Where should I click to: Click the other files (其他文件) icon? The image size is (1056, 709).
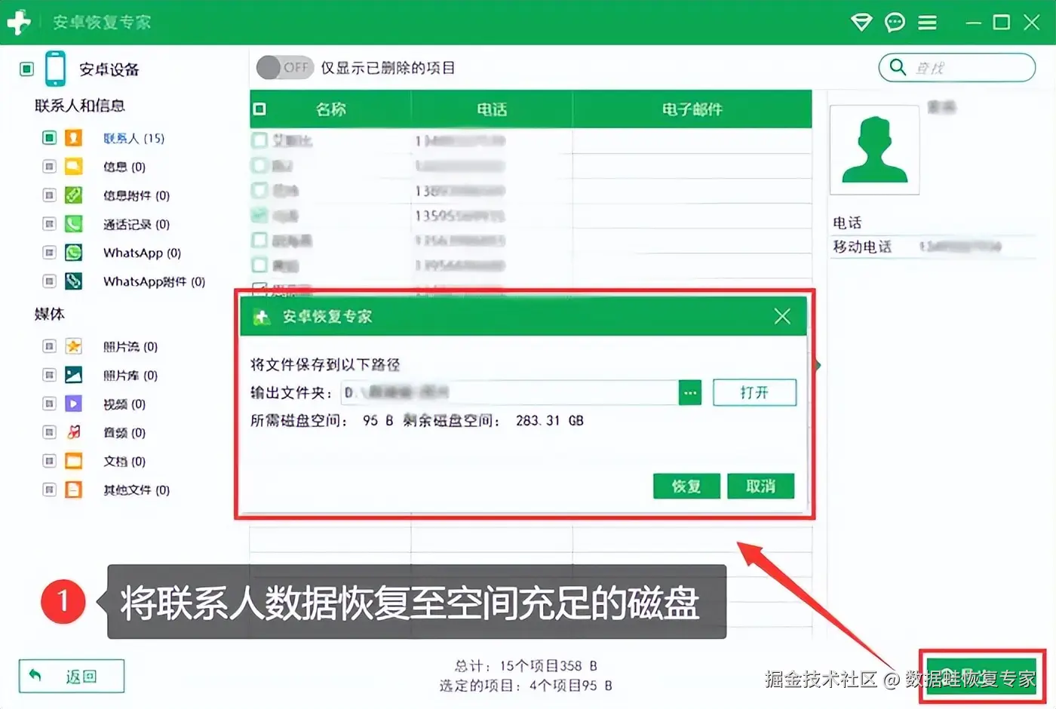(73, 490)
